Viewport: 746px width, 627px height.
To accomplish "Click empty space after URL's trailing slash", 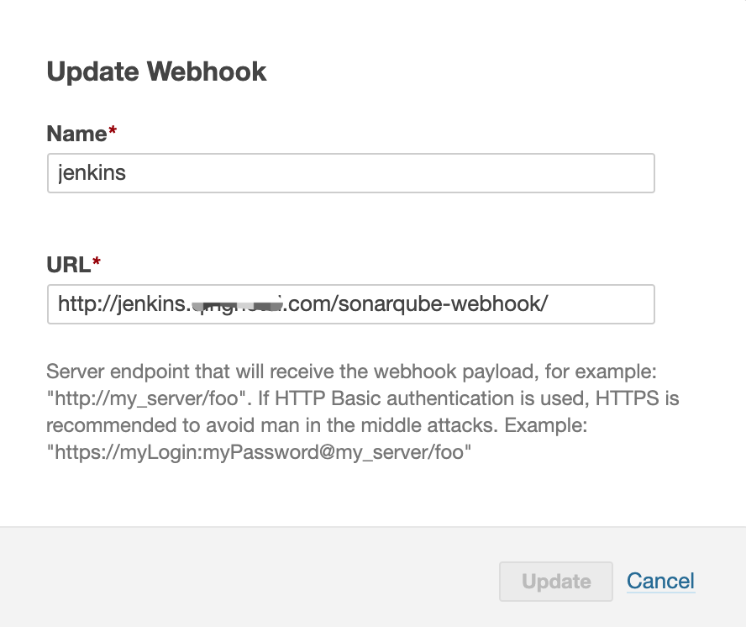I will tap(601, 304).
